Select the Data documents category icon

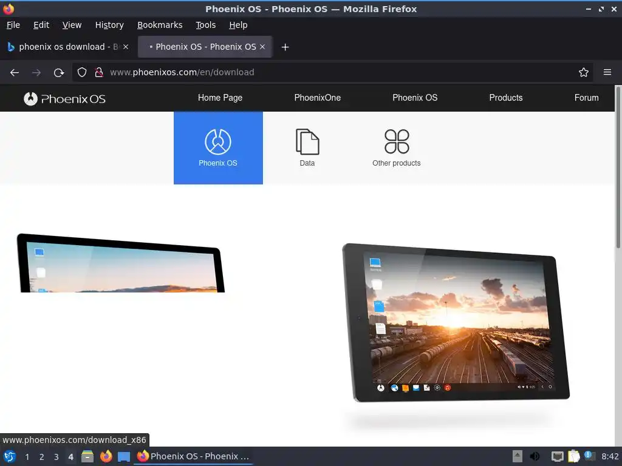click(x=307, y=148)
